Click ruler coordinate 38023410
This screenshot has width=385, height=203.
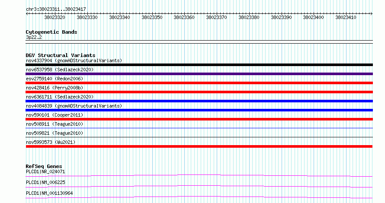click(x=346, y=17)
